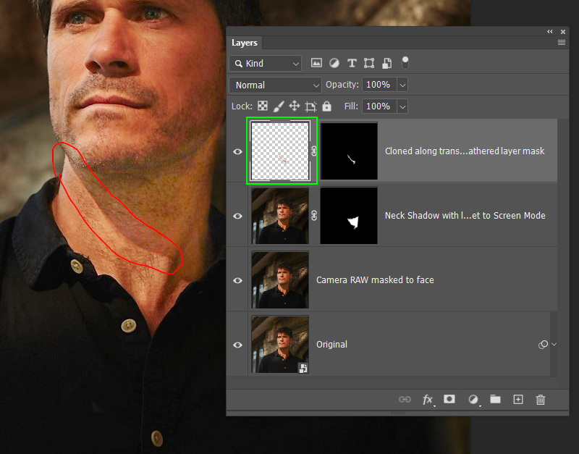Select Camera RAW layer thumbnail
This screenshot has width=579, height=454.
pyautogui.click(x=280, y=279)
